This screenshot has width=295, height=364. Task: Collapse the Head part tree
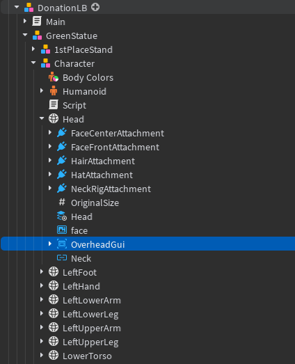coord(42,118)
